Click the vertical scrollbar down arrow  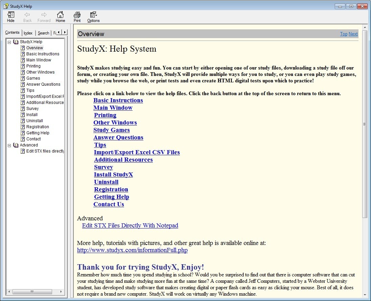[365, 296]
